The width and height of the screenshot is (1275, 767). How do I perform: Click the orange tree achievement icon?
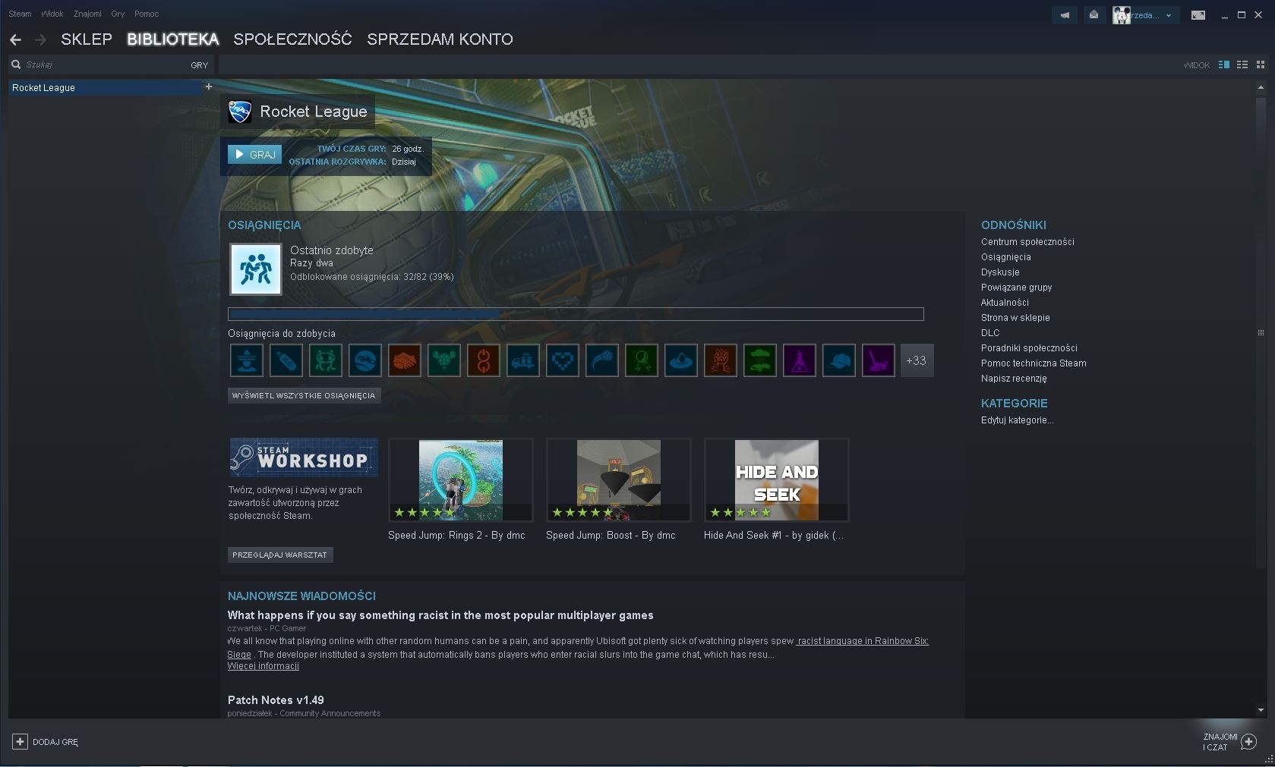point(721,360)
